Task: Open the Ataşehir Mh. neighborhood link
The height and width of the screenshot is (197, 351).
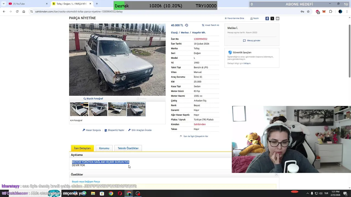Action: coord(199,33)
